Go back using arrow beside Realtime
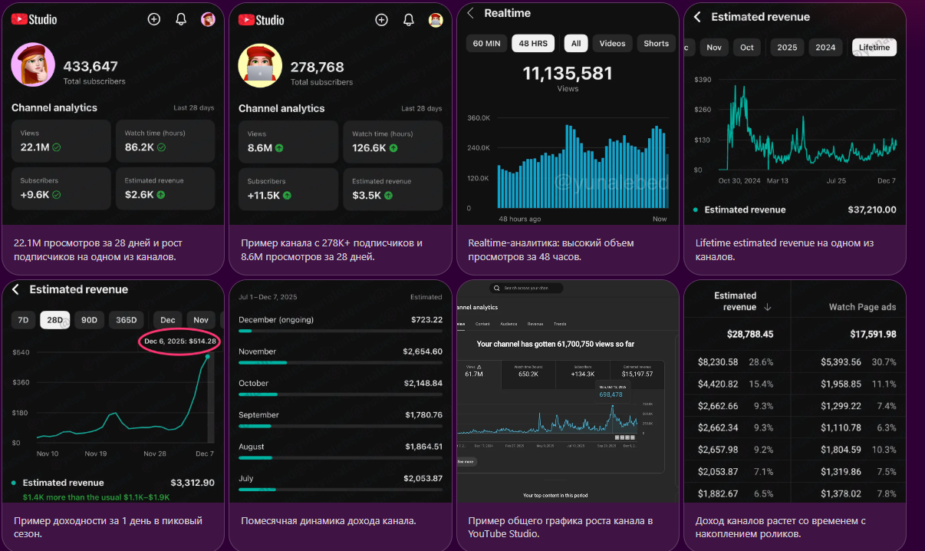Image resolution: width=925 pixels, height=551 pixels. [x=470, y=13]
